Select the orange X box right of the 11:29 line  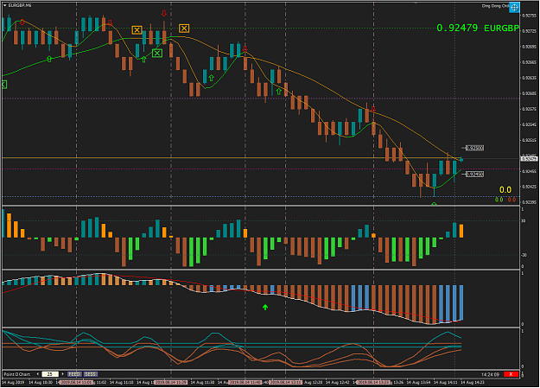(x=184, y=29)
